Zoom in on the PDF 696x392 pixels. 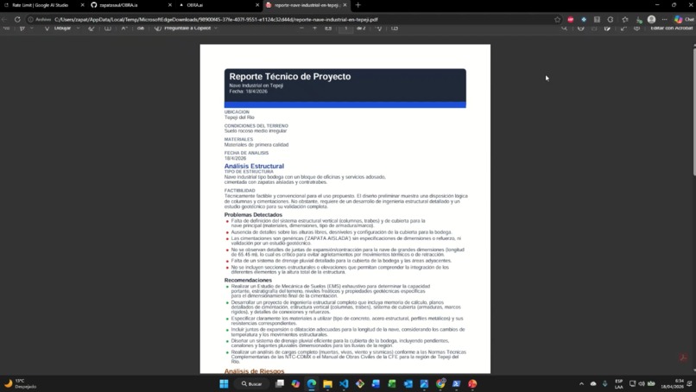(x=314, y=28)
